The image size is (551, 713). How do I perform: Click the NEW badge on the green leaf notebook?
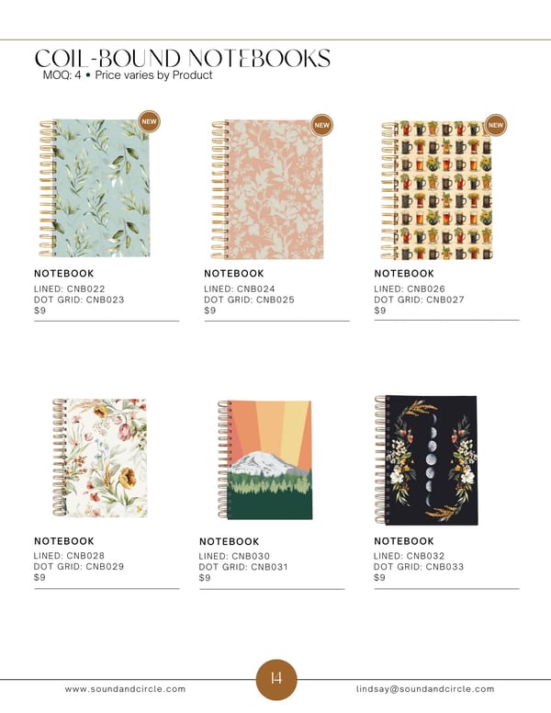pos(149,121)
